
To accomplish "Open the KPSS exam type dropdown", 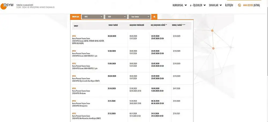I will click(93, 17).
